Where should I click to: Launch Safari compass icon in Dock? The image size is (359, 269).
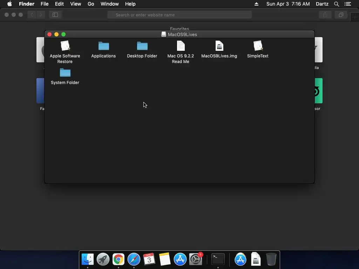point(134,259)
